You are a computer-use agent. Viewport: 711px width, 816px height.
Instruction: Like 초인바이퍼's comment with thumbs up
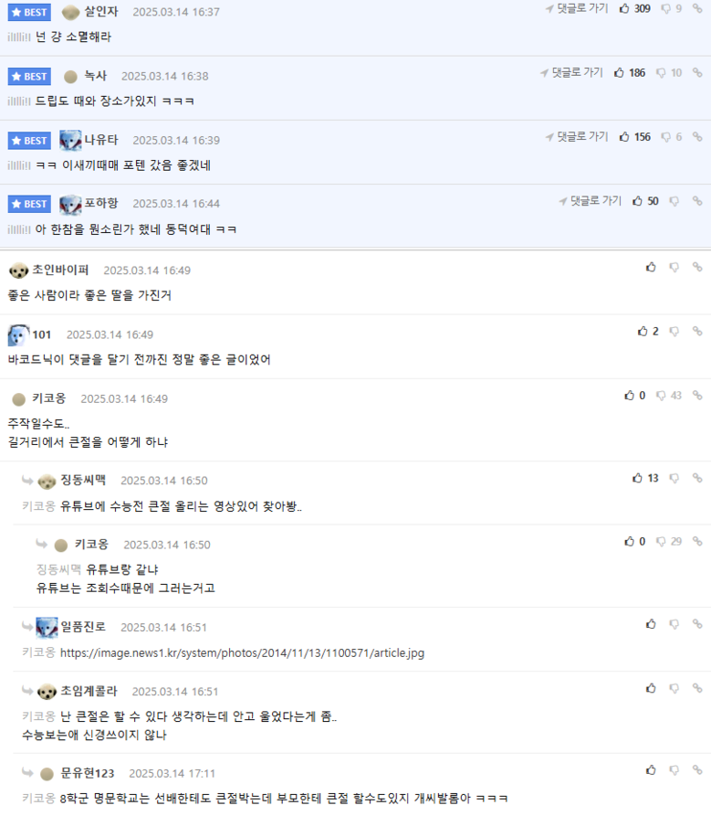[651, 267]
